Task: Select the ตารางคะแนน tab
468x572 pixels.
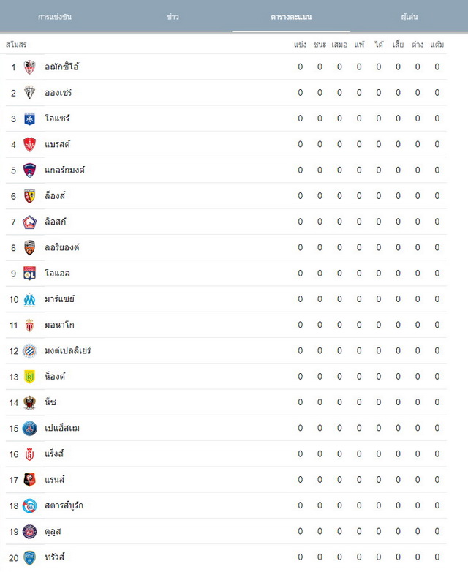Action: (x=291, y=17)
